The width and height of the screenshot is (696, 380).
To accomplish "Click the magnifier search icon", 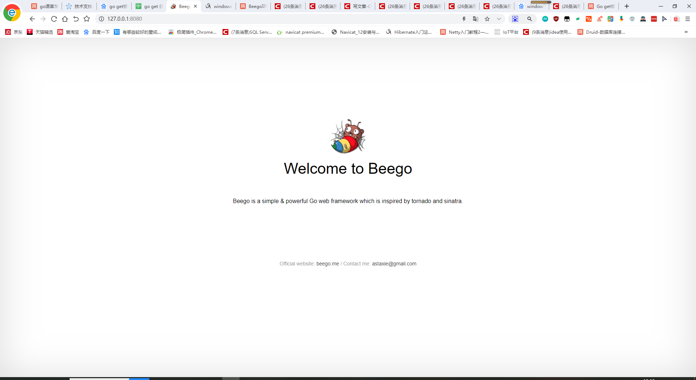I will 530,19.
